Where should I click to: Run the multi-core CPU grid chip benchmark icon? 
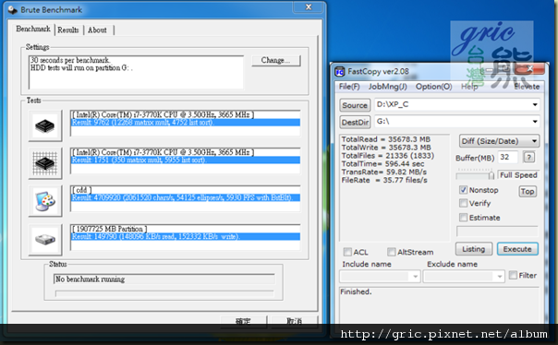click(x=45, y=163)
